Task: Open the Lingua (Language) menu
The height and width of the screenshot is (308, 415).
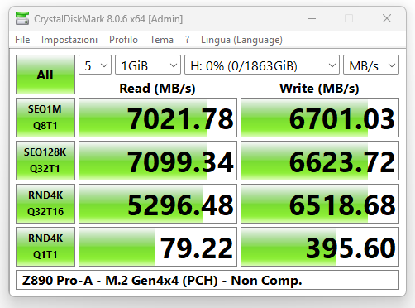Action: coord(241,40)
